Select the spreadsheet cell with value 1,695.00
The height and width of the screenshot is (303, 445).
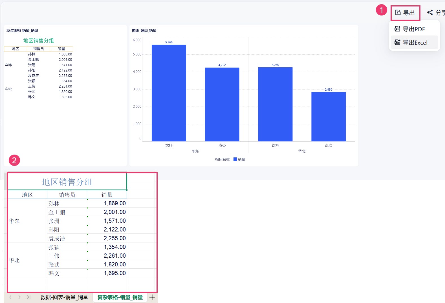click(107, 273)
